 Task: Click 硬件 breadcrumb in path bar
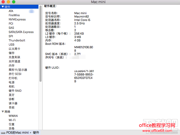pyautogui.click(x=36, y=133)
